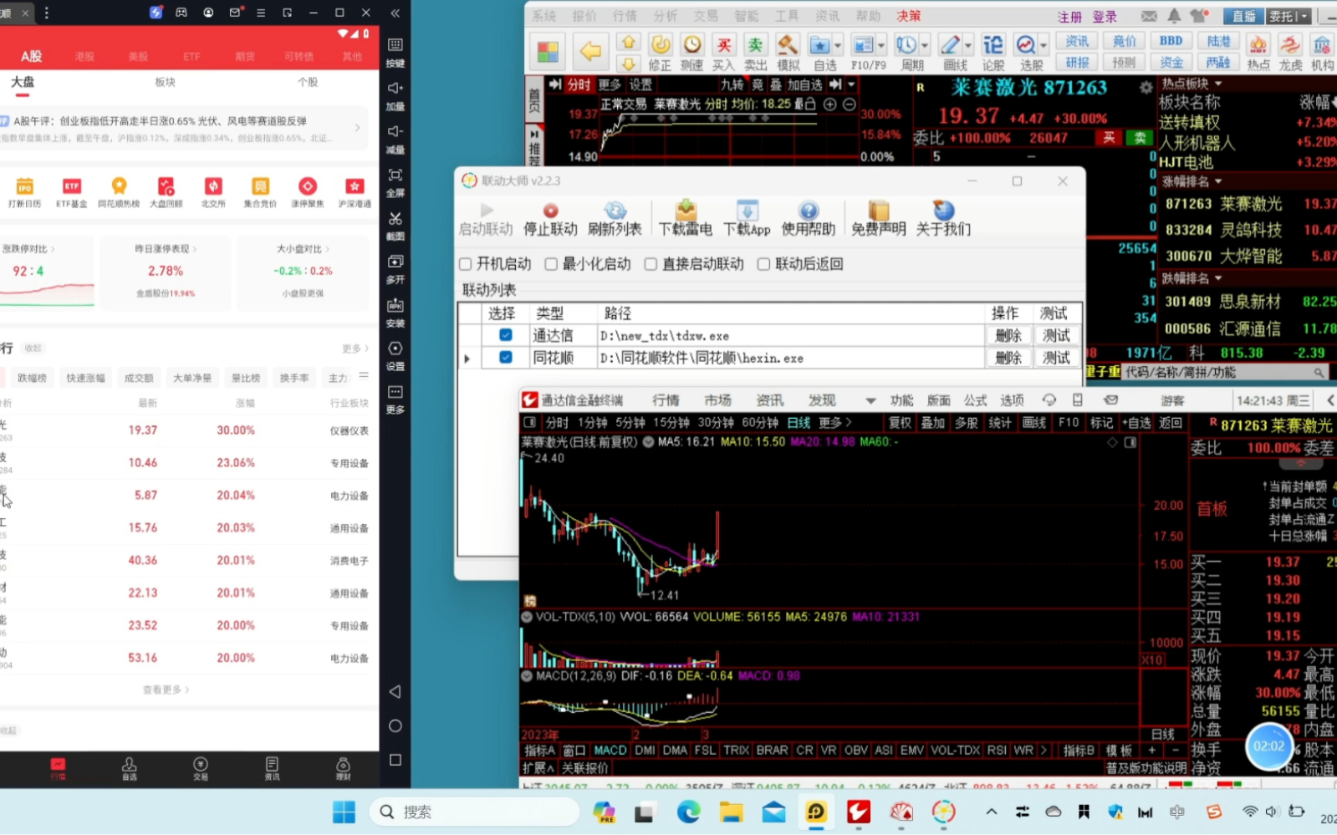Click 查看更多 link in mobile app

(166, 690)
